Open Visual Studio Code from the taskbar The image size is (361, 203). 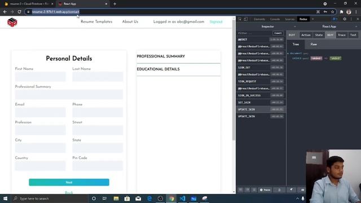pyautogui.click(x=183, y=198)
